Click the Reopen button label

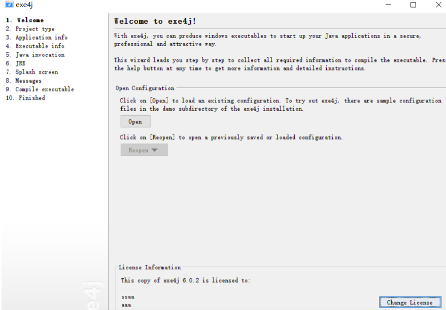tap(139, 150)
